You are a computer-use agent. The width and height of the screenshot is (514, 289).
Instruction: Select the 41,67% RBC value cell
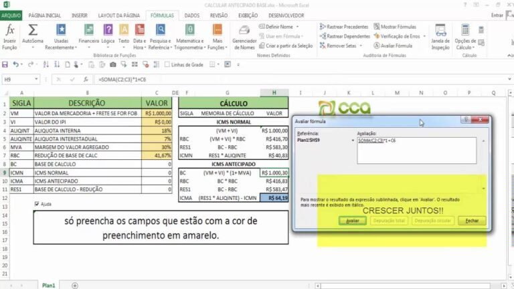(157, 155)
